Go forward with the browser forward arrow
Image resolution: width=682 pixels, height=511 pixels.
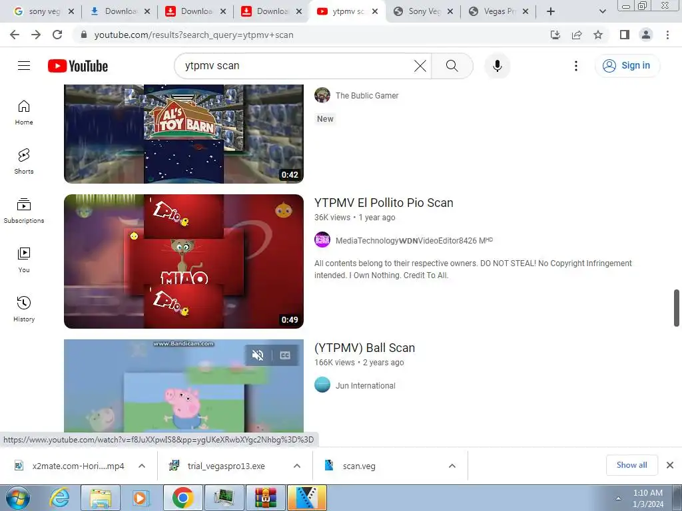tap(36, 35)
